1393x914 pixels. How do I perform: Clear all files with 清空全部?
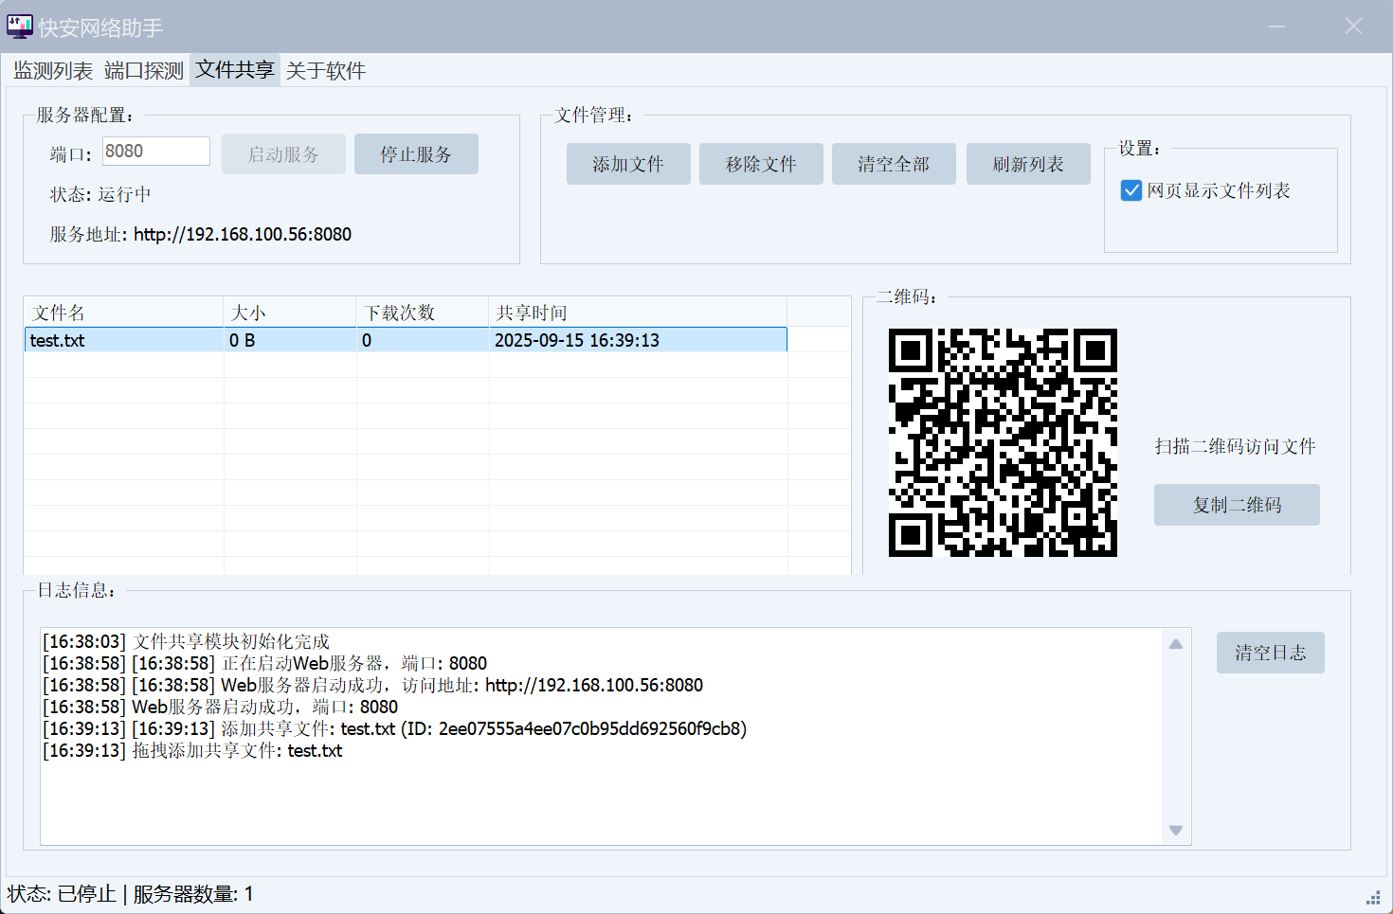(x=894, y=164)
